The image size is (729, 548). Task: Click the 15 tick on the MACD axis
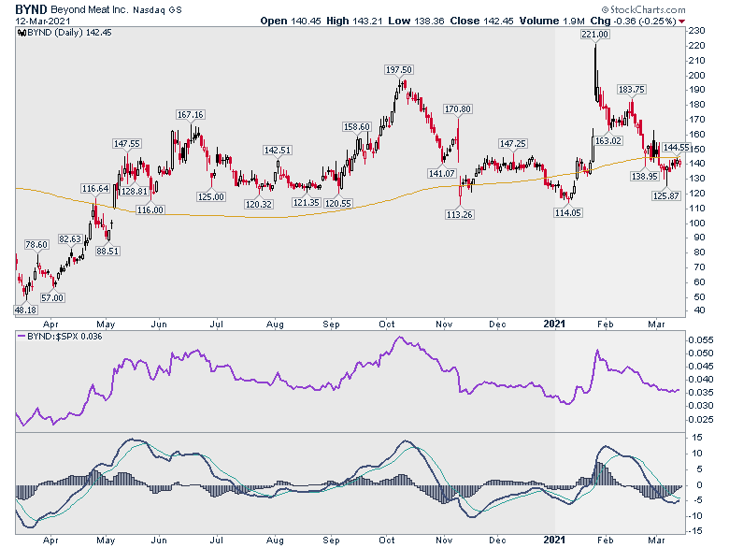point(697,438)
